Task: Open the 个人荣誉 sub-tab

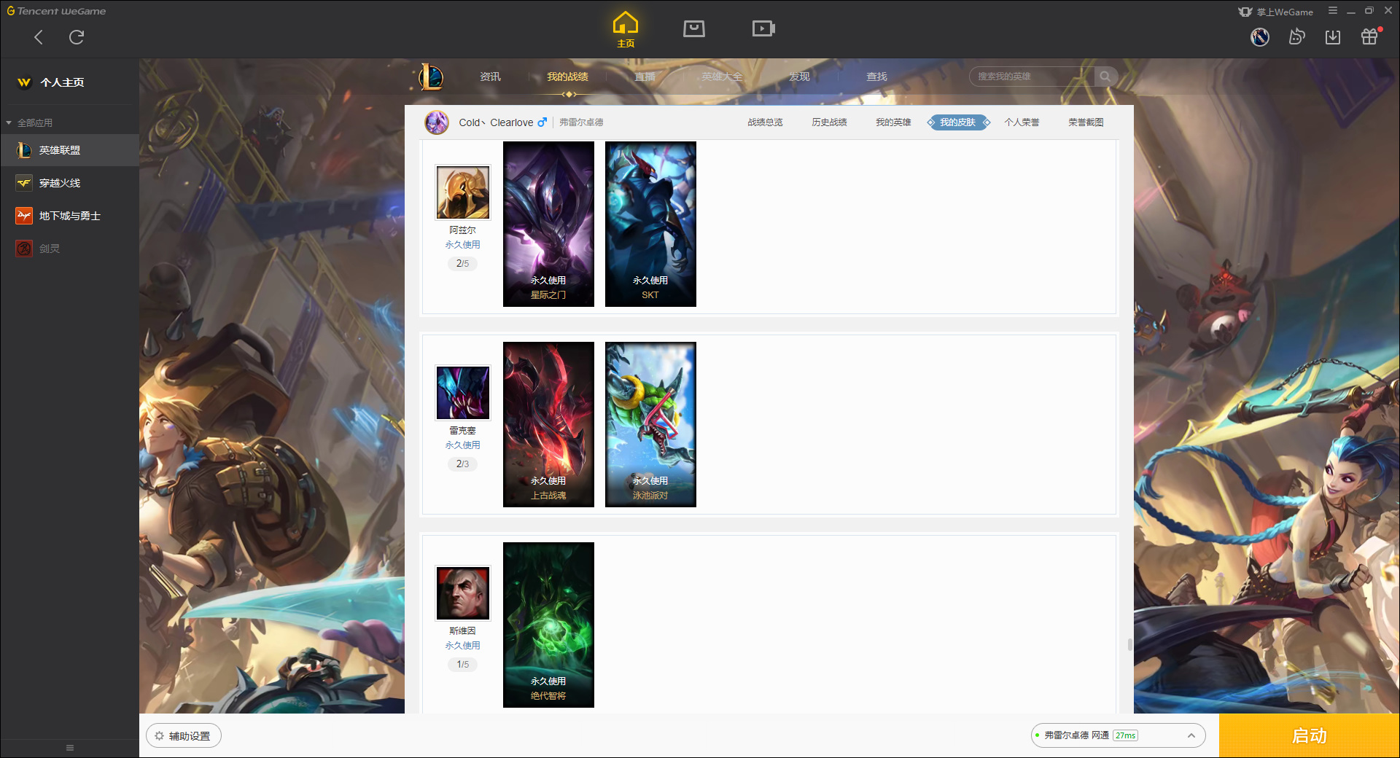Action: point(1022,122)
